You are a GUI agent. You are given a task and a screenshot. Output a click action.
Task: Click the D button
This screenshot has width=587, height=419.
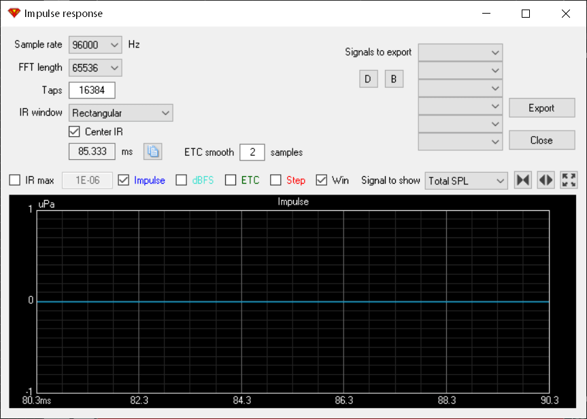(369, 79)
